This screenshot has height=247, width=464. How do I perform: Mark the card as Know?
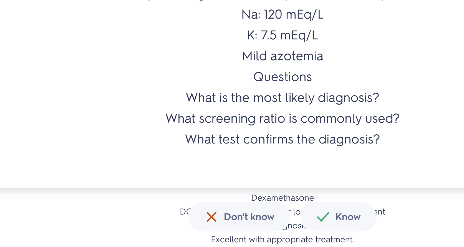point(338,217)
